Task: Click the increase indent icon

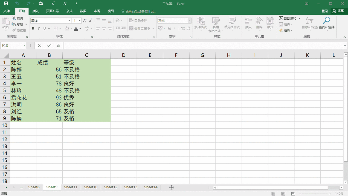Action: click(123, 29)
